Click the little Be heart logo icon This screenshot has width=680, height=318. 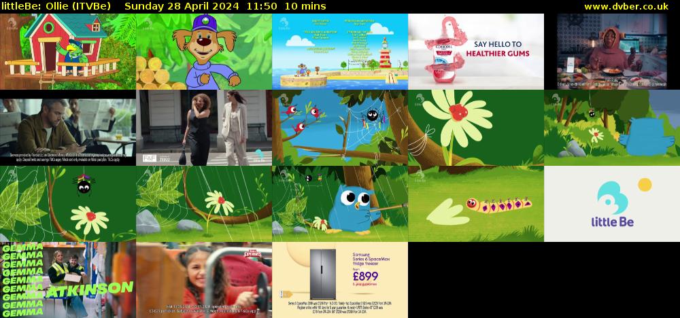tap(613, 198)
